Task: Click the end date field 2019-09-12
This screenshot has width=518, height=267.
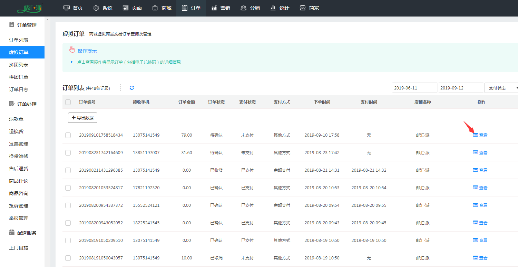Action: pos(461,88)
